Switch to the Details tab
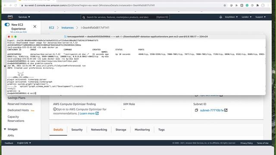276x155 pixels. click(x=58, y=130)
